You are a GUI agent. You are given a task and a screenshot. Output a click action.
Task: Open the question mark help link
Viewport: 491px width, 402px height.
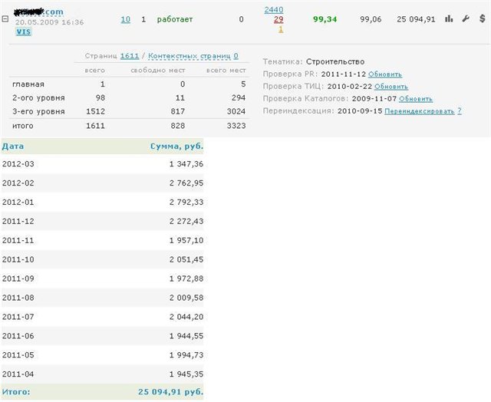(x=459, y=111)
